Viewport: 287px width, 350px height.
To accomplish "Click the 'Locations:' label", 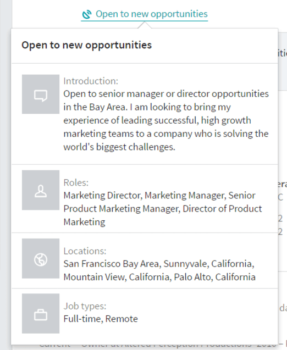I will click(x=85, y=251).
